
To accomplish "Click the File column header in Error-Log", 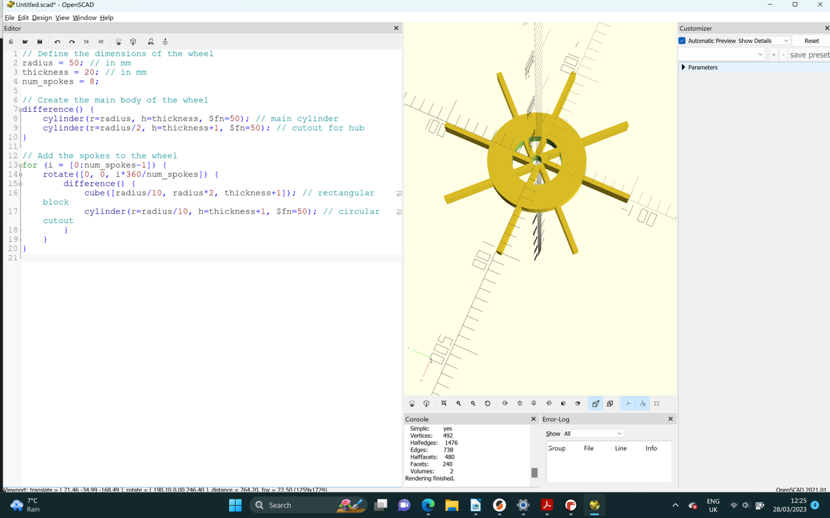I will click(589, 448).
